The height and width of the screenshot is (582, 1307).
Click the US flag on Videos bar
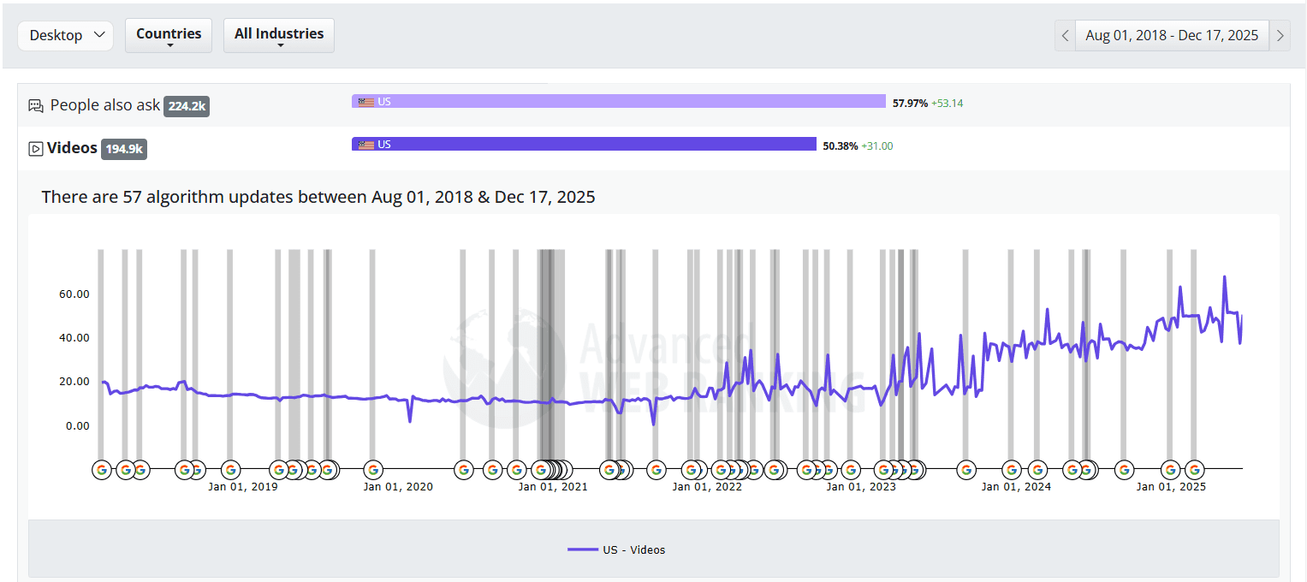tap(366, 145)
